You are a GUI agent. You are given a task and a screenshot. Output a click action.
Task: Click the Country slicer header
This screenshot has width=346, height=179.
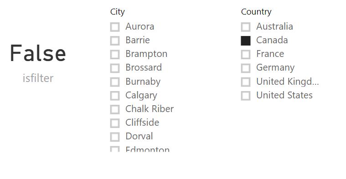click(256, 12)
